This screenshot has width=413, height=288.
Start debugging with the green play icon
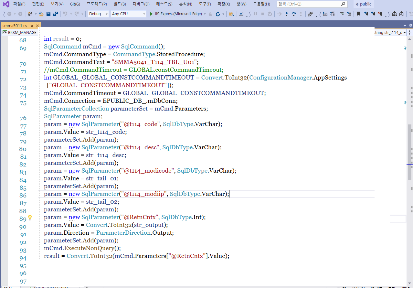(x=151, y=14)
